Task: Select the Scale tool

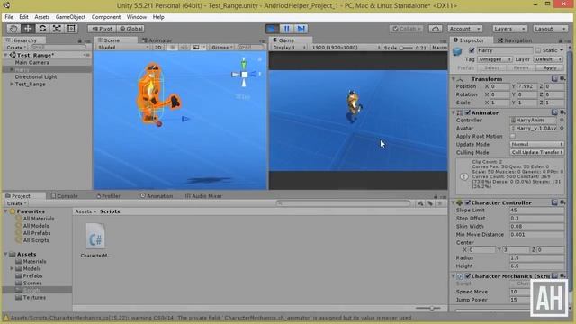Action: click(x=57, y=29)
